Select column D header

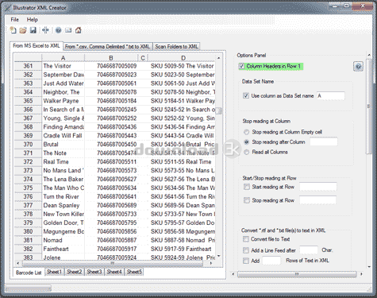183,58
